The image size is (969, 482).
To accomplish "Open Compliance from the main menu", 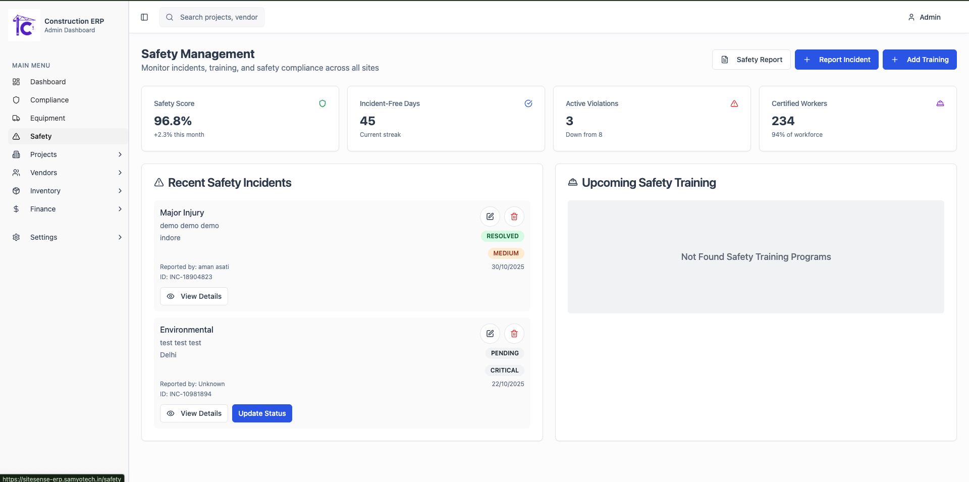I will point(68,100).
